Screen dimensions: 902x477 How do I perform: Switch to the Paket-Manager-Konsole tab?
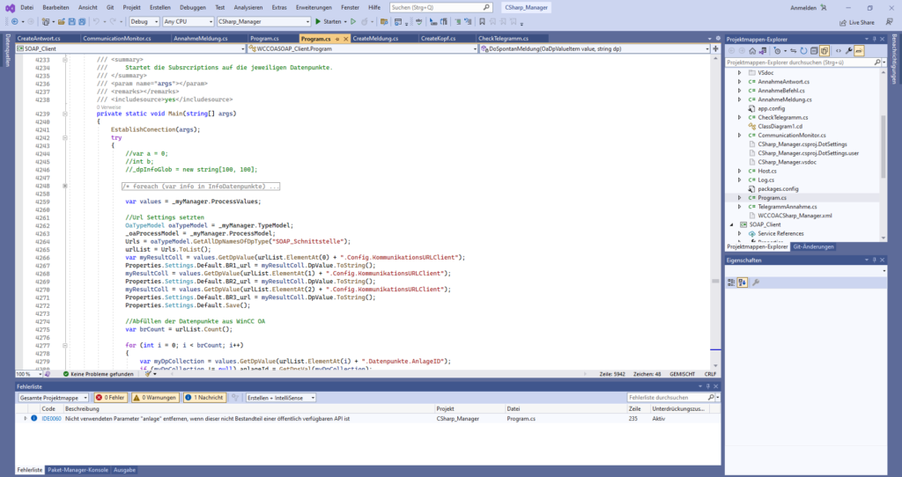pyautogui.click(x=78, y=470)
